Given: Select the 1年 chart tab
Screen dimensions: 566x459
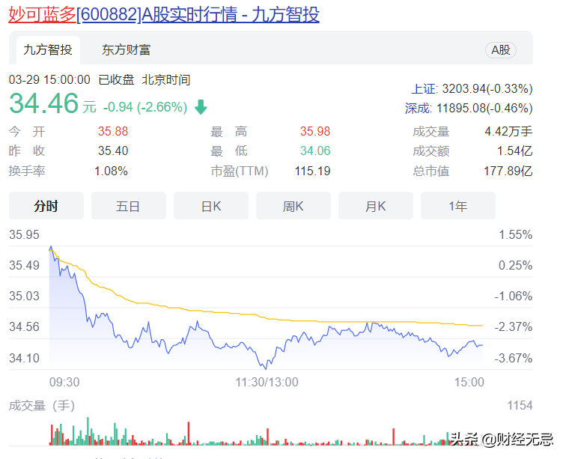Looking at the screenshot, I should [x=457, y=206].
